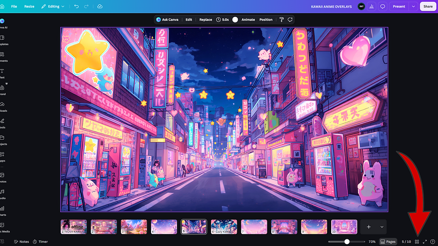Open the 5.0s page duration setting
The height and width of the screenshot is (246, 438).
point(223,20)
